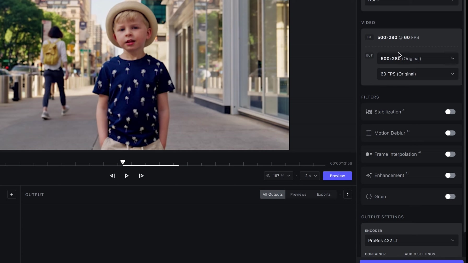Viewport: 468px width, 263px height.
Task: Open the 167% zoom level dropdown
Action: click(x=278, y=176)
